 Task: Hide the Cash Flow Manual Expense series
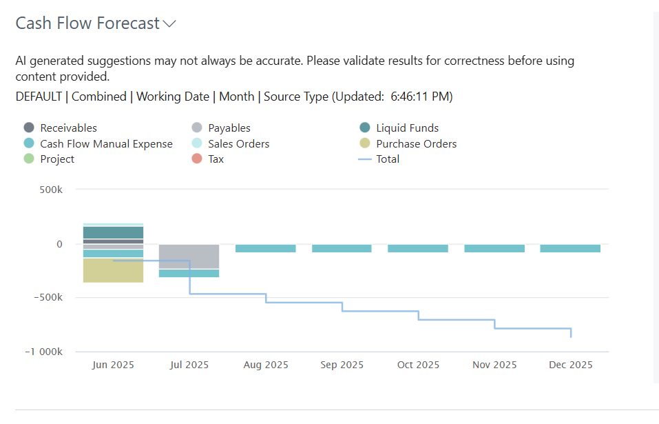coord(29,143)
